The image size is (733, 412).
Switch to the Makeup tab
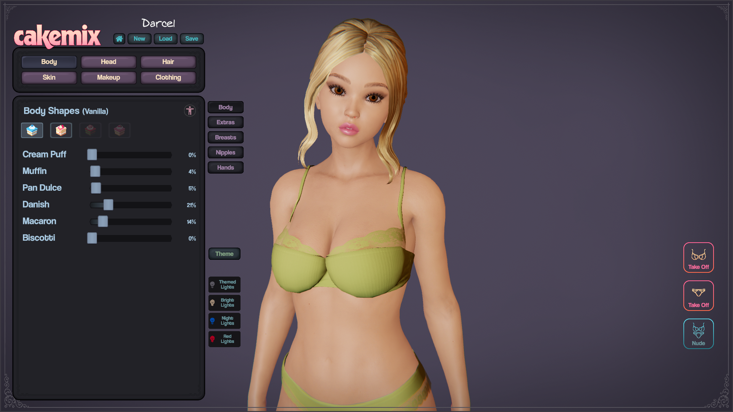point(108,77)
